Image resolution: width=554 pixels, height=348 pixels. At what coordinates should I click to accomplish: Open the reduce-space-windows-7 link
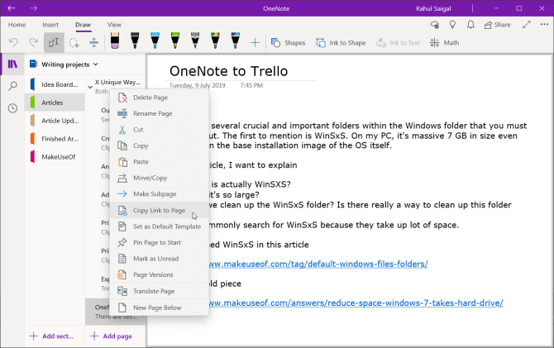click(x=356, y=303)
